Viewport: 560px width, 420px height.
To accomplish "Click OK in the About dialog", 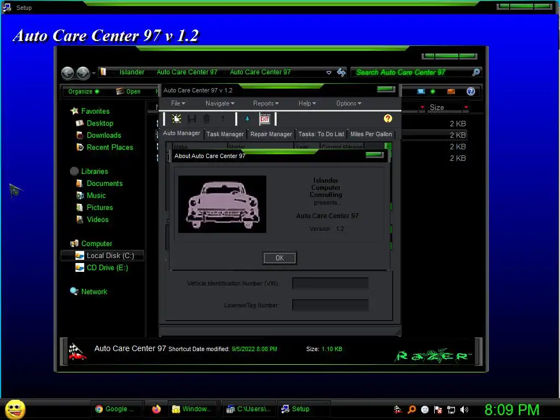I will pos(279,258).
